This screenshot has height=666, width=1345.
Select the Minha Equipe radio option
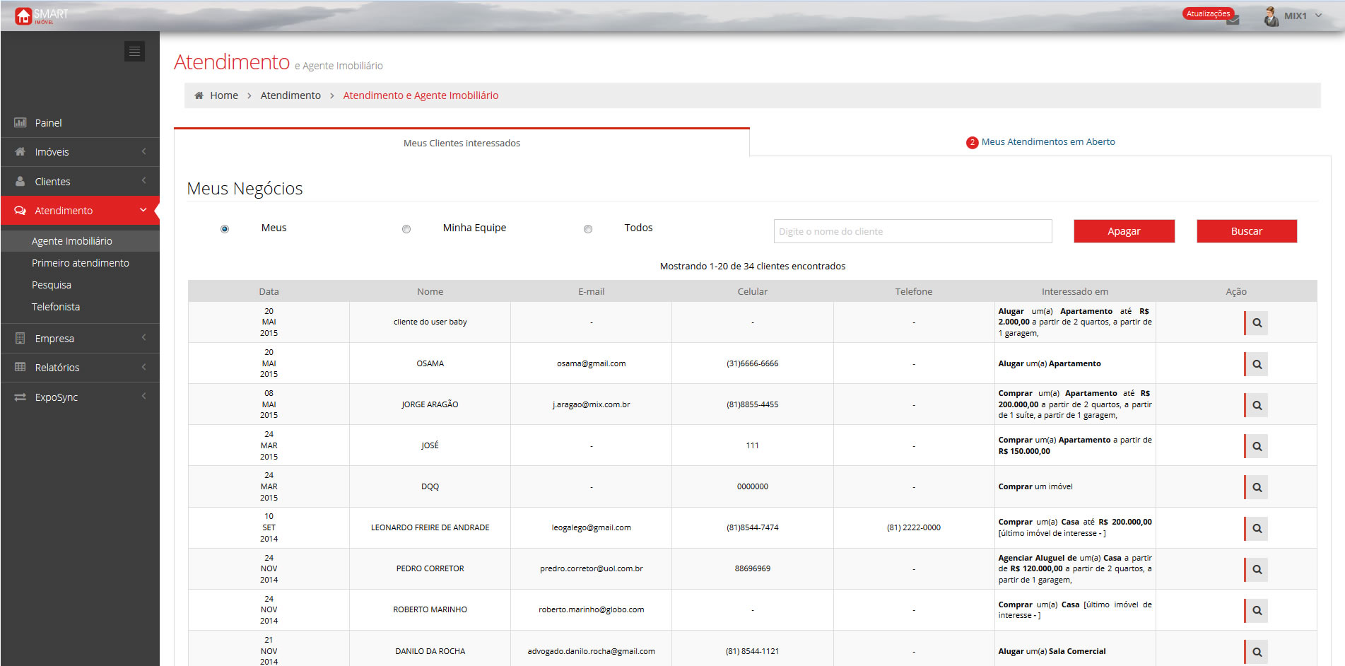pos(406,229)
